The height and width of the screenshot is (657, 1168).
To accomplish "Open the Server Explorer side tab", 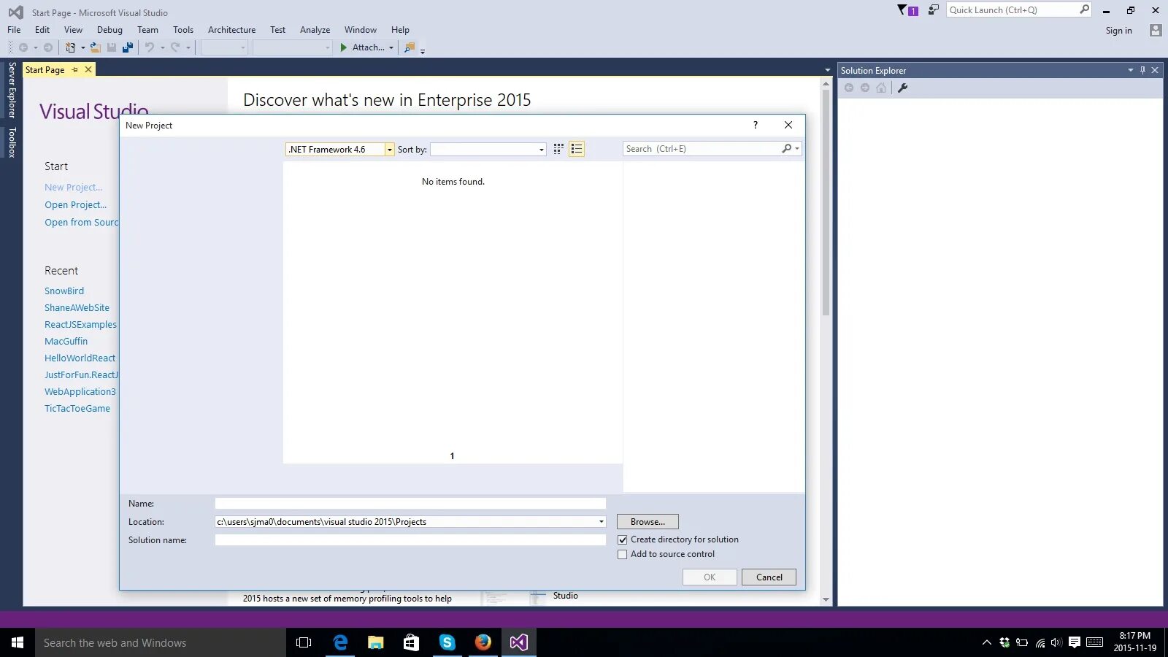I will click(12, 90).
